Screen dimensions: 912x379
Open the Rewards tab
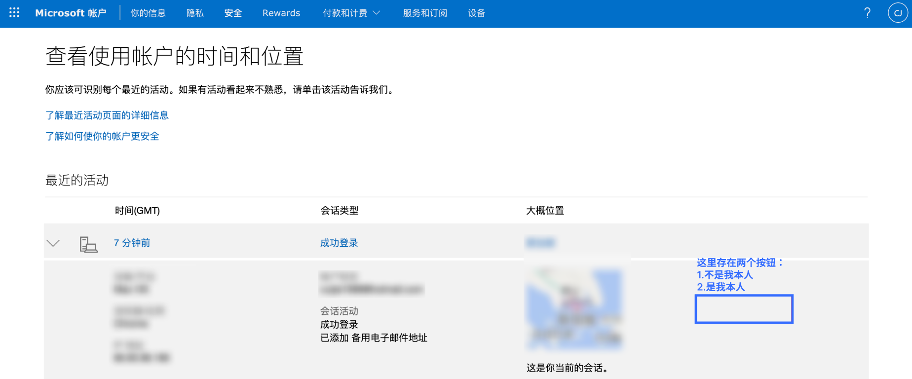point(281,13)
